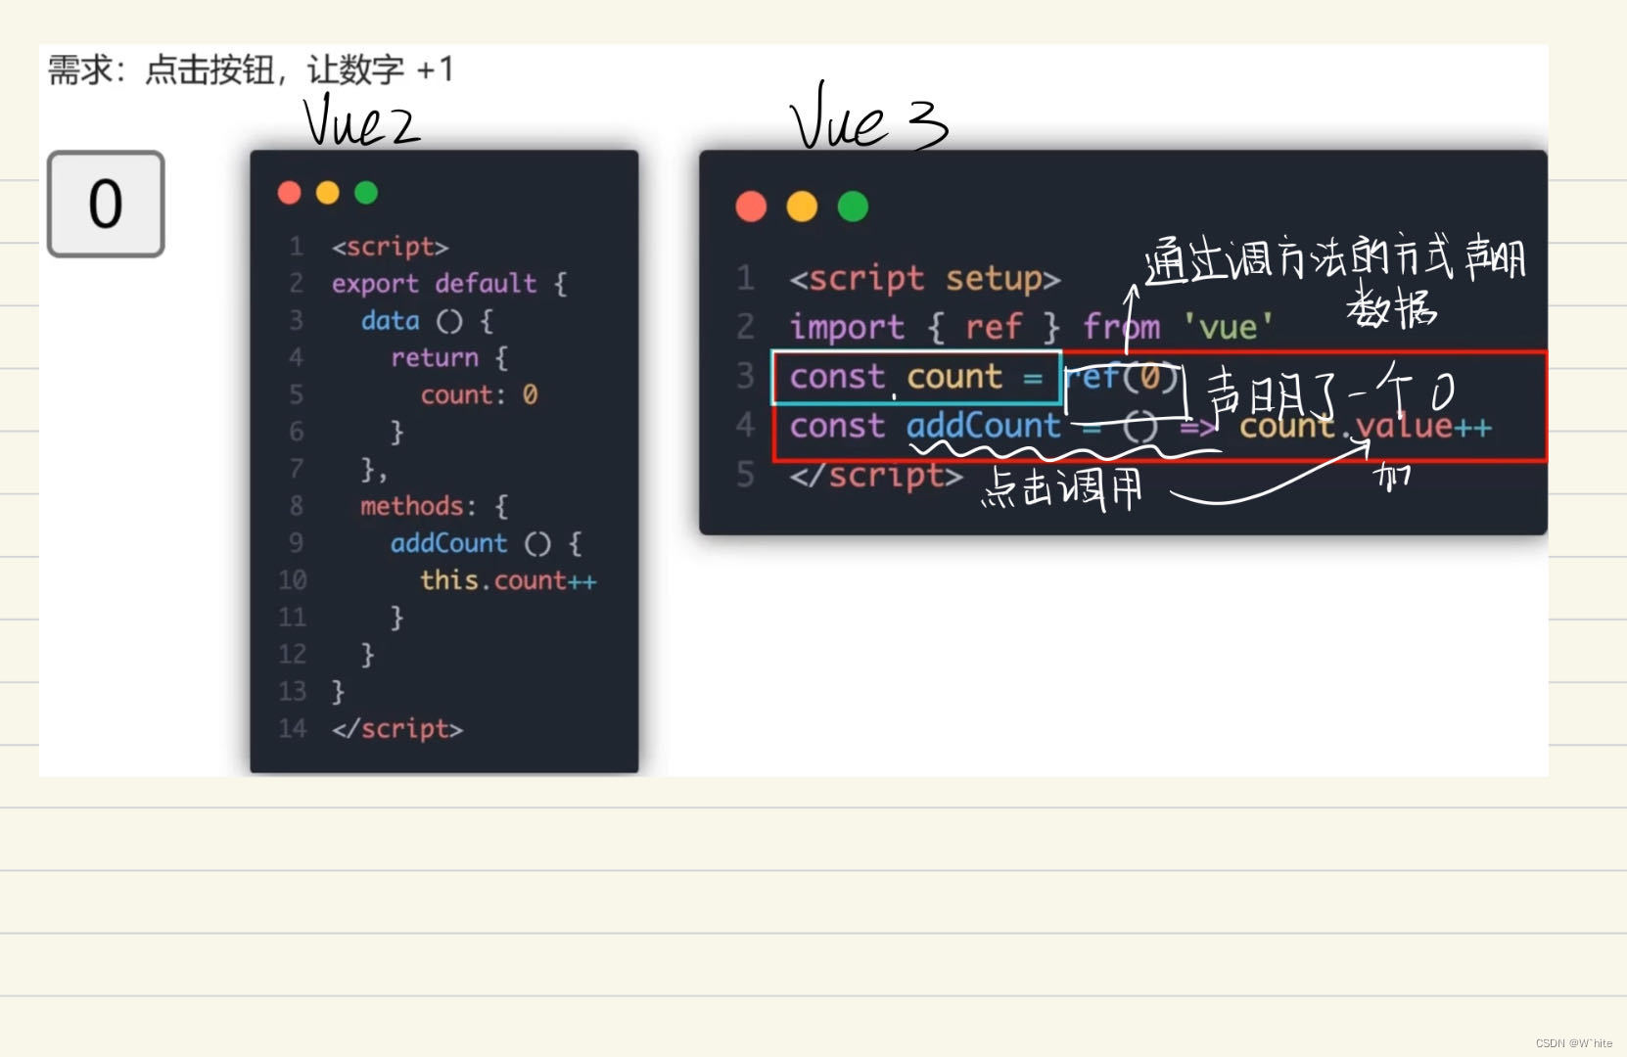
Task: Click the green maximize dot in the Vue3 window
Action: [x=852, y=207]
